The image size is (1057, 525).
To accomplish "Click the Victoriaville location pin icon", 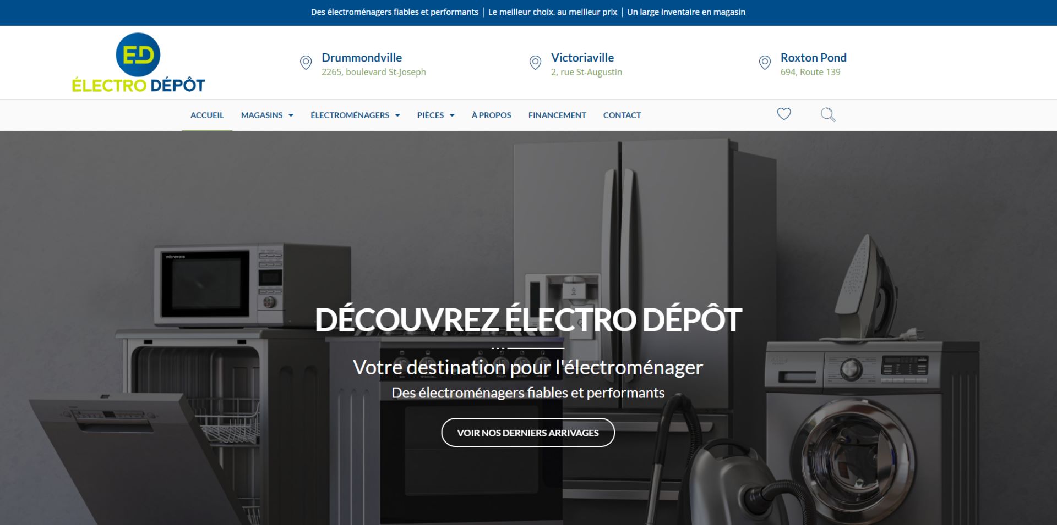I will pos(535,63).
